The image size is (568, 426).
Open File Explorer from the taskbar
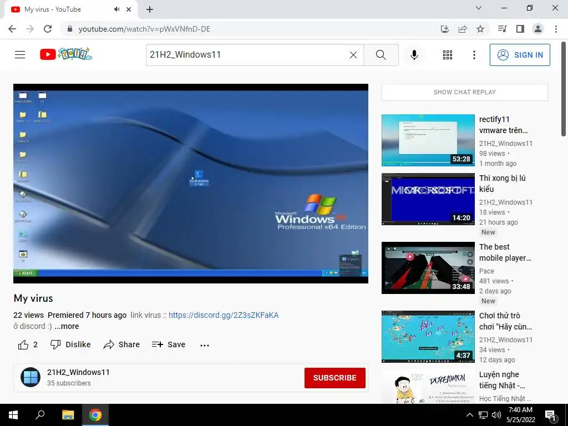point(68,415)
